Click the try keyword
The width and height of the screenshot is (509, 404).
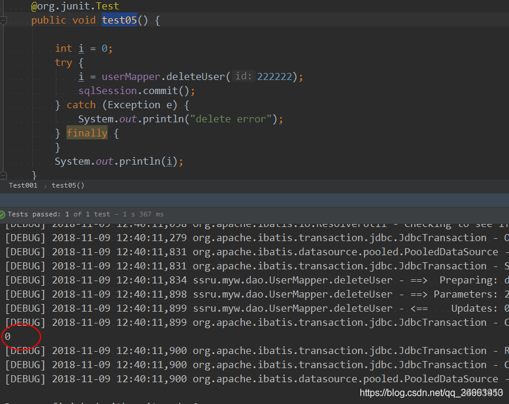coord(63,62)
